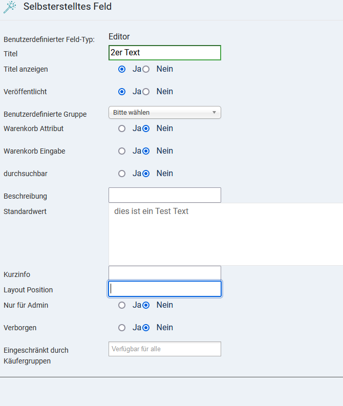The height and width of the screenshot is (406, 343).
Task: Open the Käufergruppen 'Verfügbar für alle' selector
Action: (164, 349)
